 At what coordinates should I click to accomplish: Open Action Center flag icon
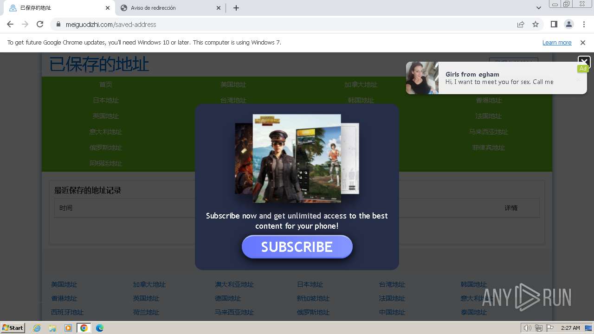[550, 328]
